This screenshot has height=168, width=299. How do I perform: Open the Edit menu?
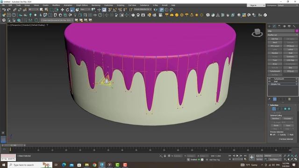pyautogui.click(x=10, y=5)
